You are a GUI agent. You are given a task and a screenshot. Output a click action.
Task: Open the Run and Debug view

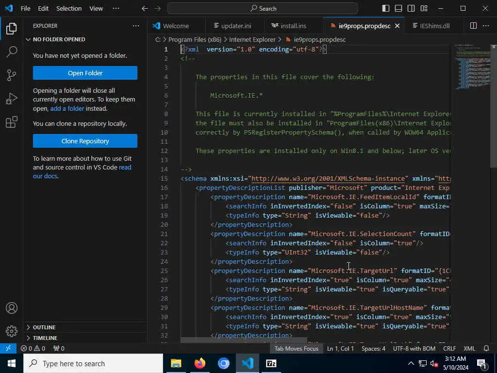(x=12, y=99)
